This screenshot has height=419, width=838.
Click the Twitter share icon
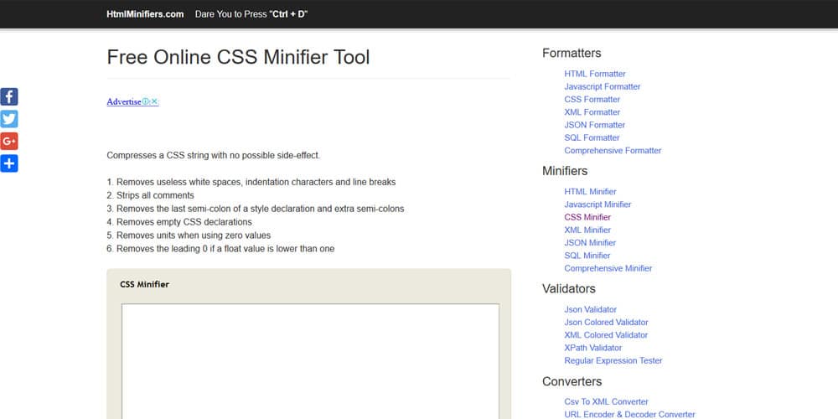9,119
